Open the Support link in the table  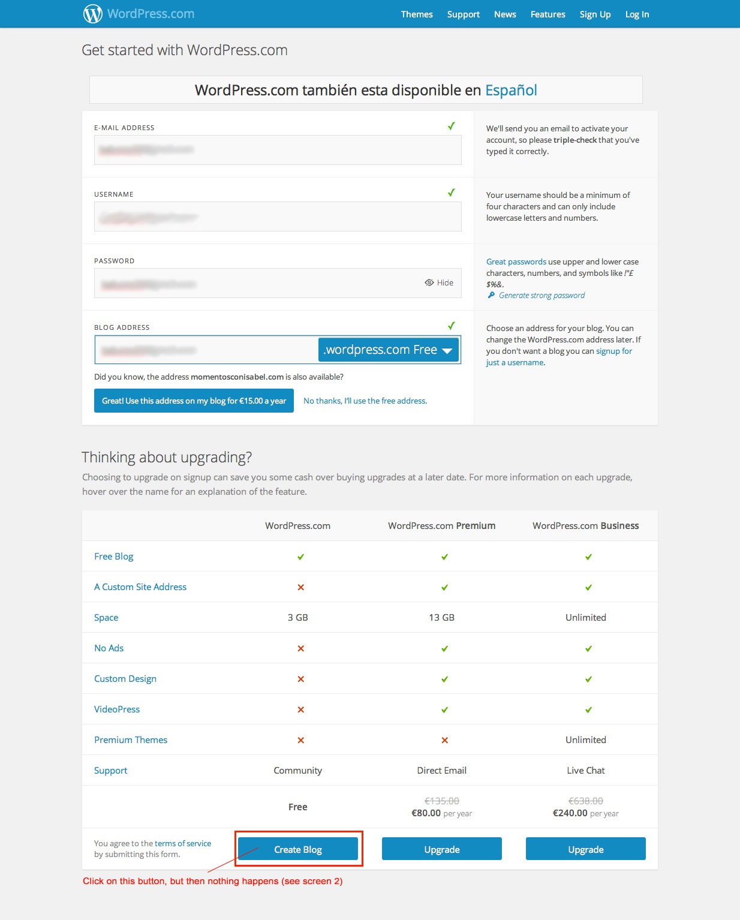pyautogui.click(x=111, y=770)
